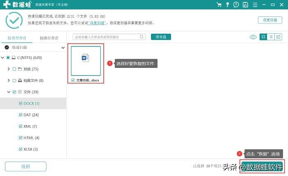Click the save scan floppy icon

(245, 5)
